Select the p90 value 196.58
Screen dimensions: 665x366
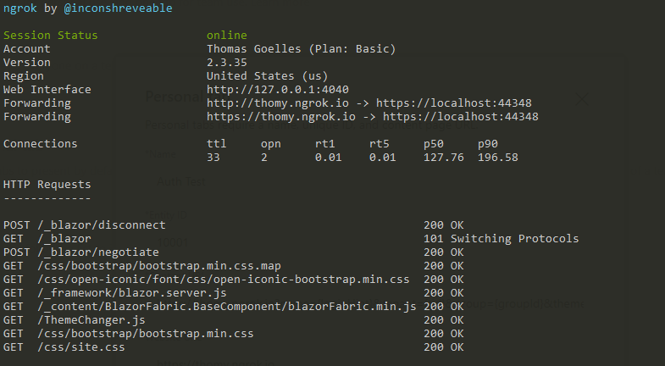pos(498,158)
